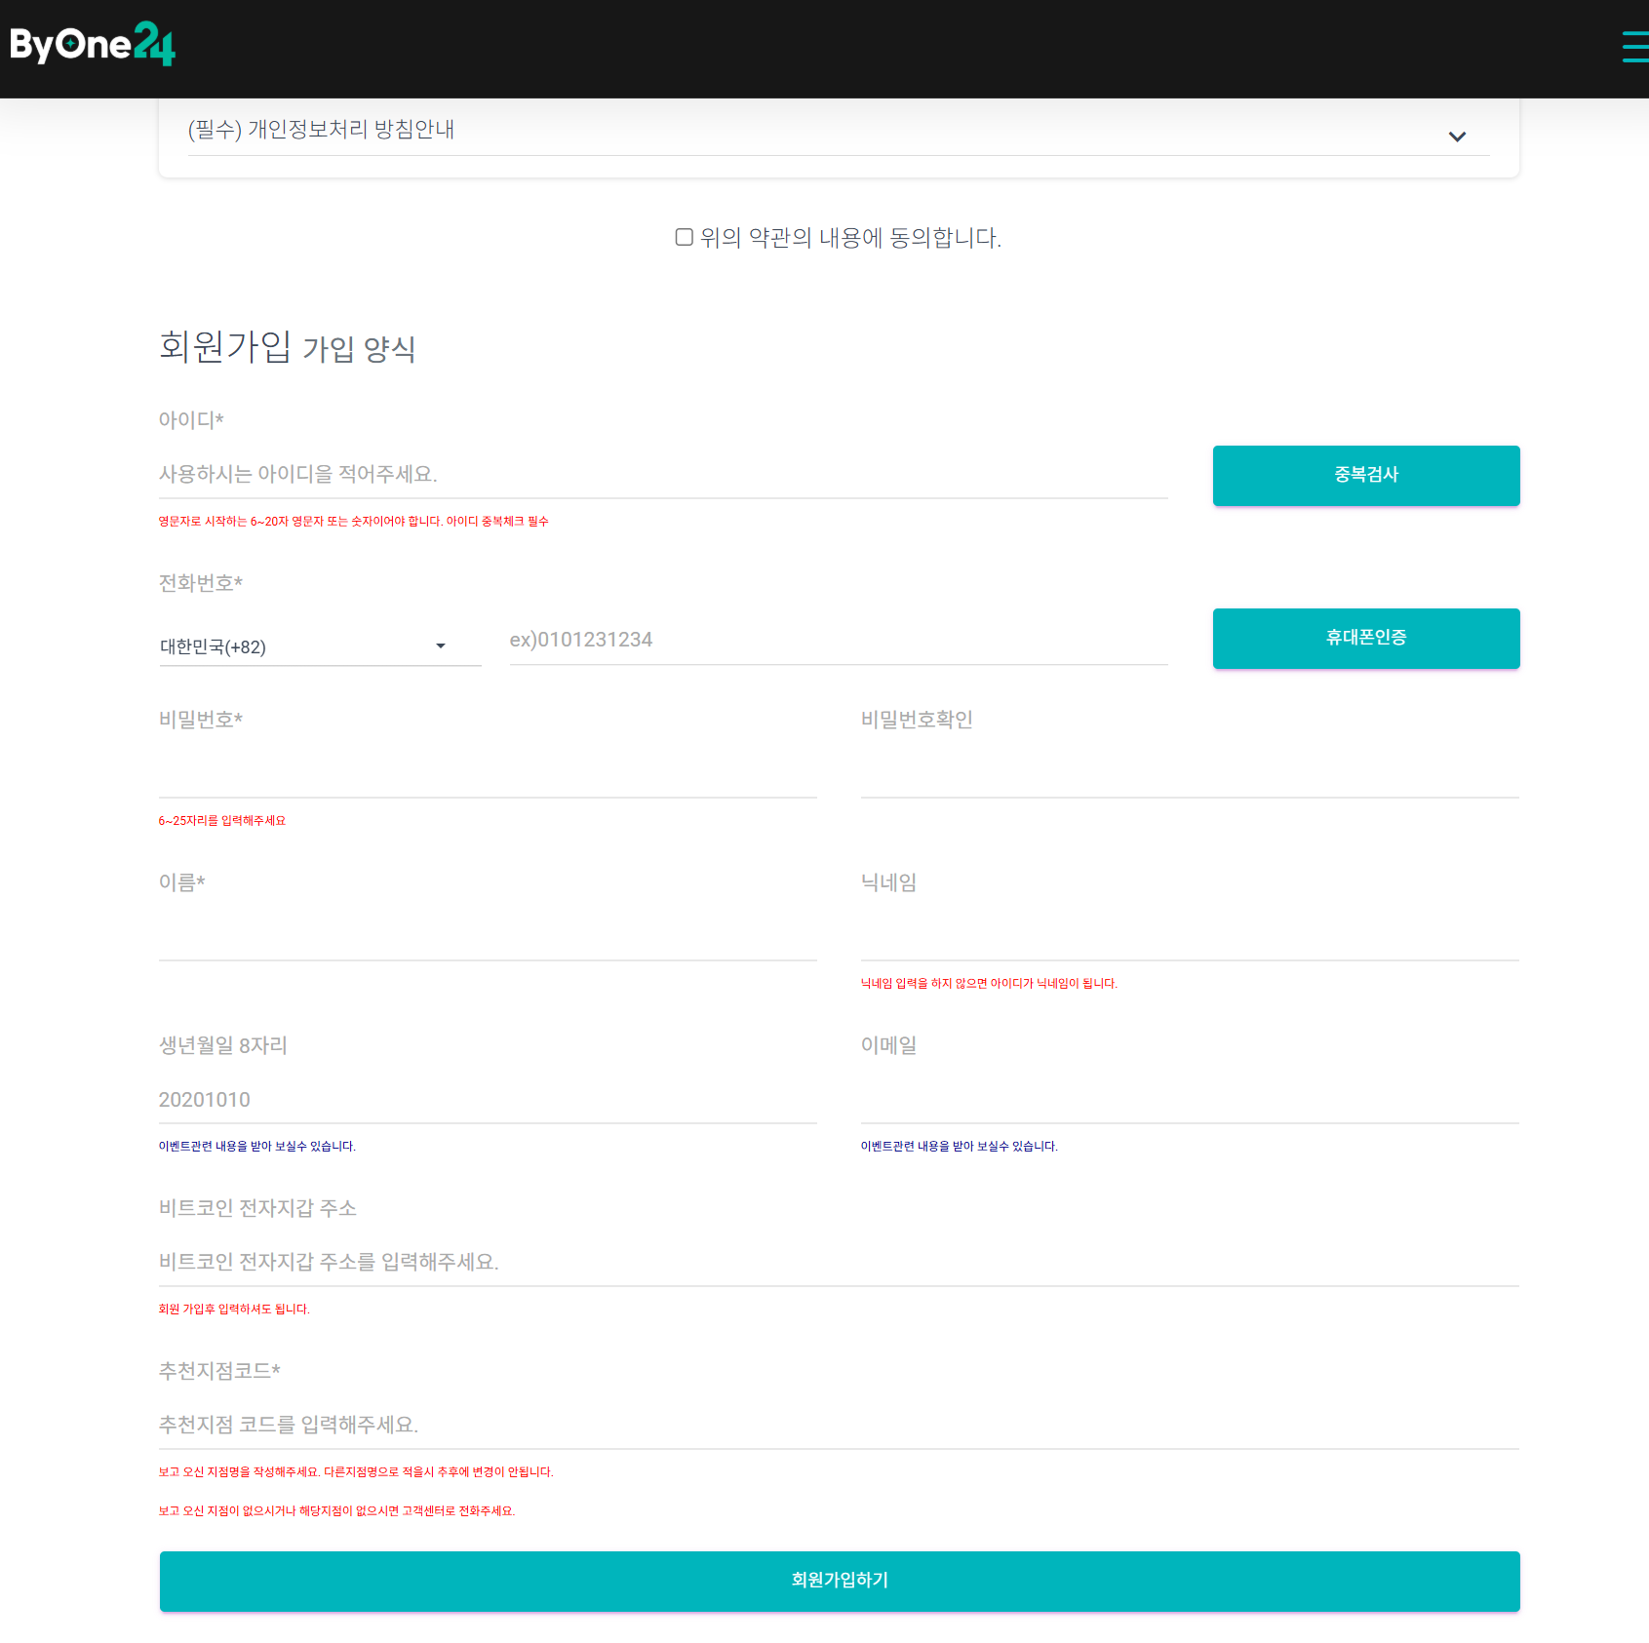Image resolution: width=1649 pixels, height=1643 pixels.
Task: Submit with the 회원가입하기 button
Action: 839,1581
